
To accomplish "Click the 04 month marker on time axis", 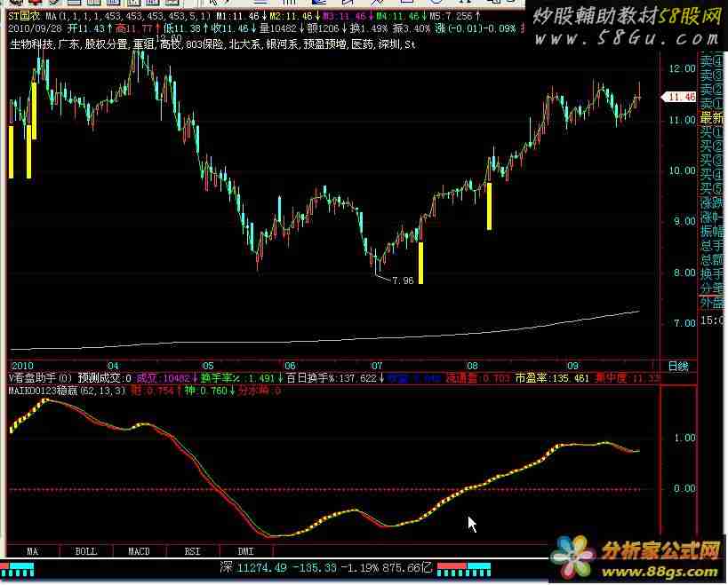I will click(113, 367).
